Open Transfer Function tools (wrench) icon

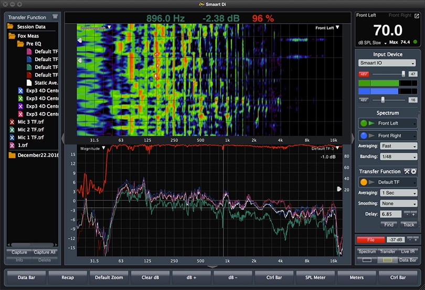407,171
